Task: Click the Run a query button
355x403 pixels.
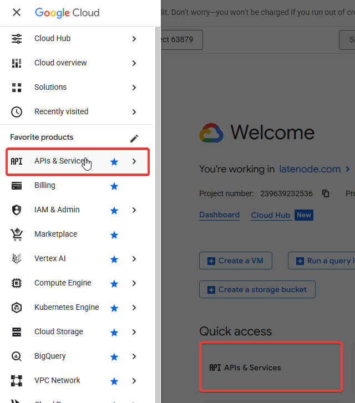Action: tap(322, 261)
